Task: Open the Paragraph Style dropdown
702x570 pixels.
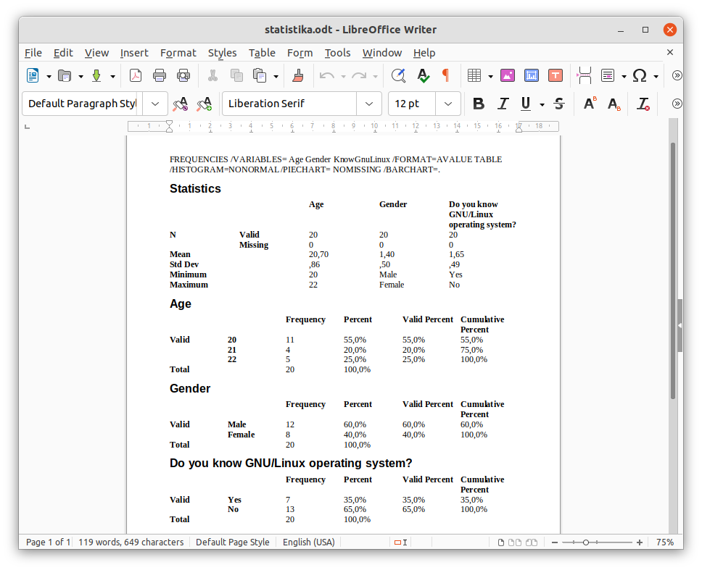Action: pyautogui.click(x=155, y=104)
